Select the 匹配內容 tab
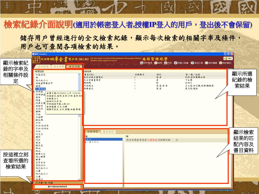259x194 pixels. pos(93,132)
